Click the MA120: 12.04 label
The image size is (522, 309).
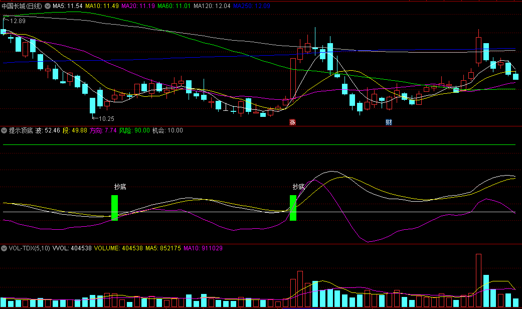click(212, 6)
